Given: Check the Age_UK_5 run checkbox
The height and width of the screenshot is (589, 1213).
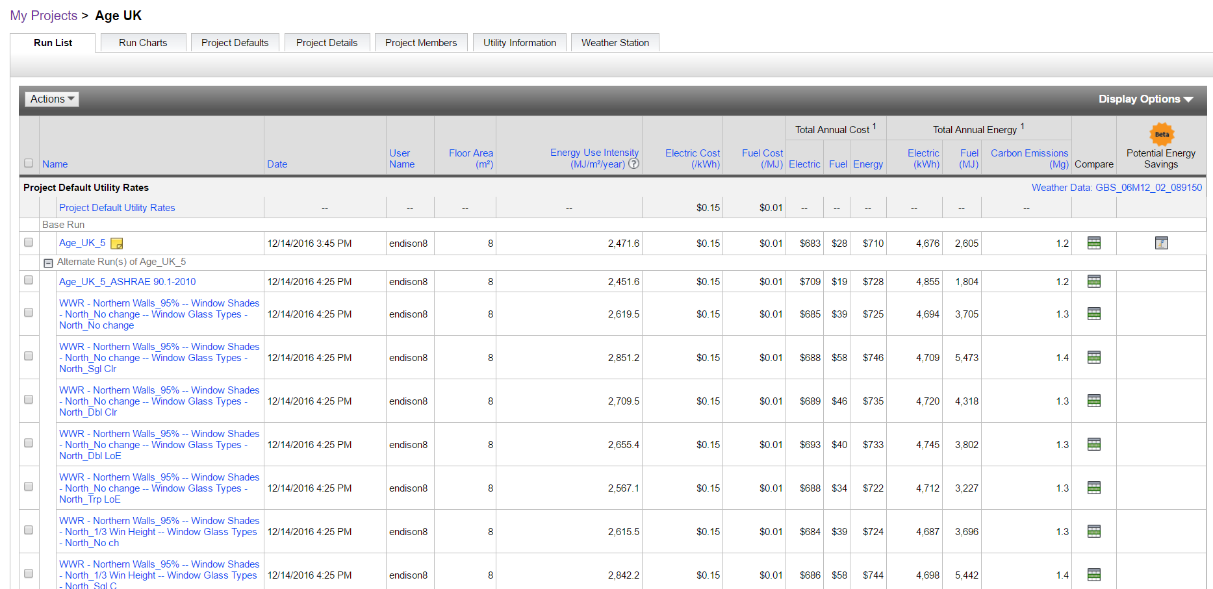Looking at the screenshot, I should (x=29, y=242).
